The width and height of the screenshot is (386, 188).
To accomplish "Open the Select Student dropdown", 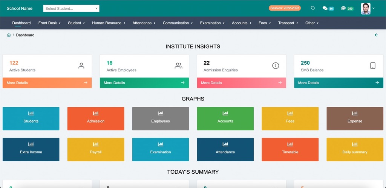I will pyautogui.click(x=71, y=8).
